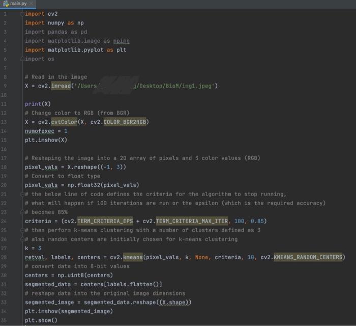Screen dimensions: 356x326
Task: Click the 'print' keyword on line 11
Action: 33,104
